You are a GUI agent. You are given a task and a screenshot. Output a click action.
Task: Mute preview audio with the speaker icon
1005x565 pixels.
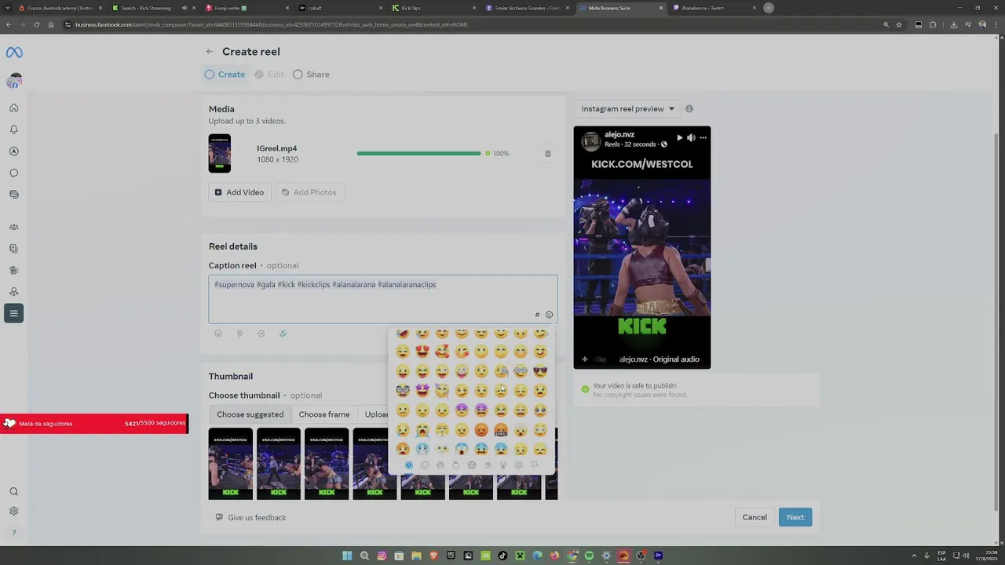tap(691, 138)
